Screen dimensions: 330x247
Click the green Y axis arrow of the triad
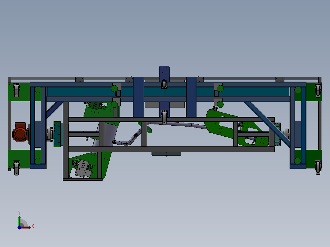tap(19, 221)
